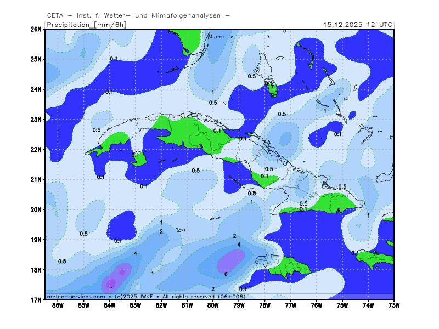This screenshot has height=329, width=439.
Task: Select the 77W longitude axis label
Action: (x=290, y=305)
